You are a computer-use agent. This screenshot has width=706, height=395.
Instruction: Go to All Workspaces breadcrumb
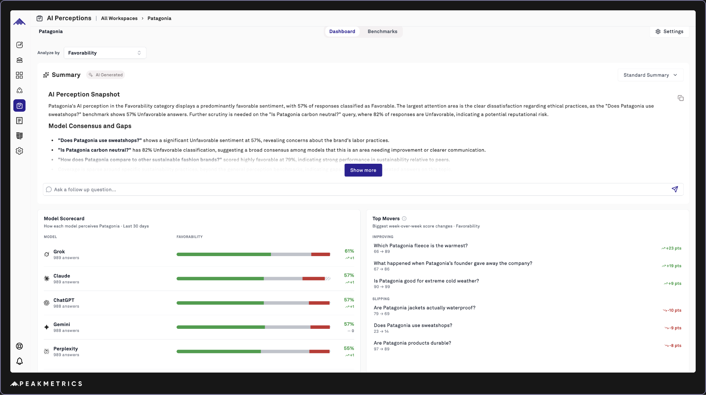tap(119, 18)
